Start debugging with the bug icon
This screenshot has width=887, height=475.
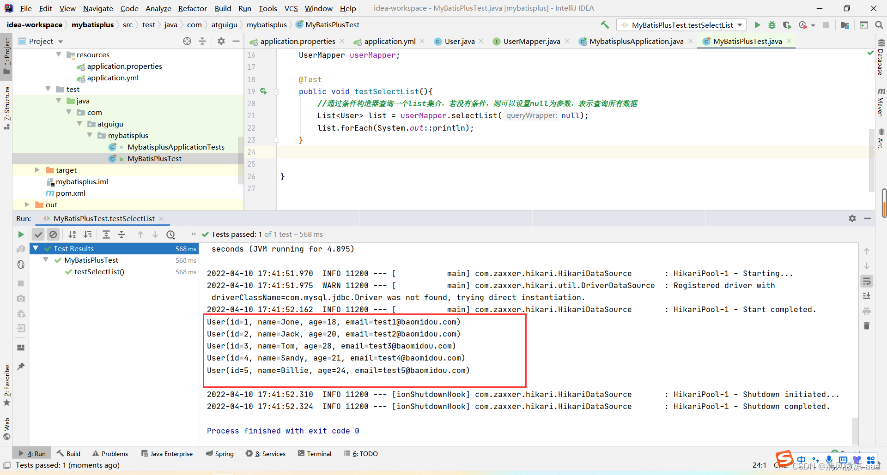tap(772, 25)
